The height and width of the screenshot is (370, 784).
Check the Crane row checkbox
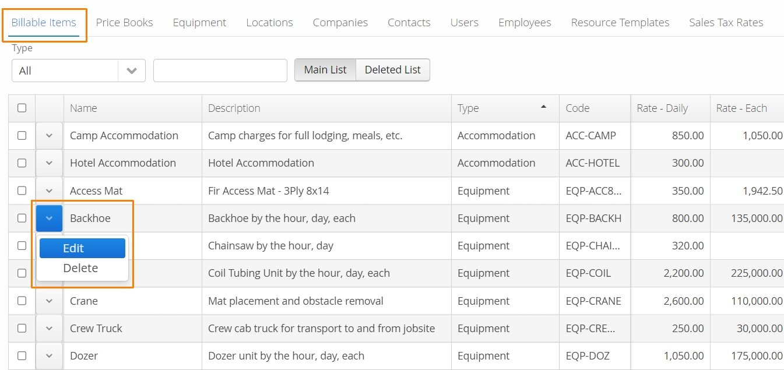(x=22, y=301)
